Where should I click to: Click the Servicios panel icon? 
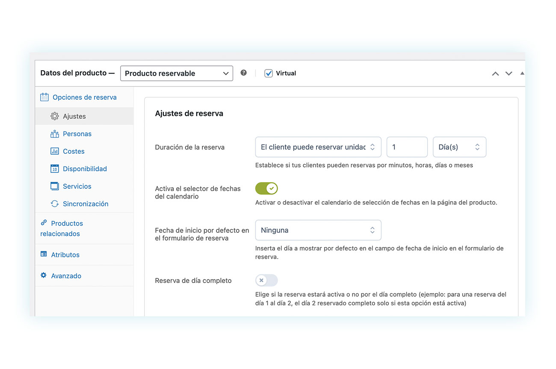coord(55,186)
